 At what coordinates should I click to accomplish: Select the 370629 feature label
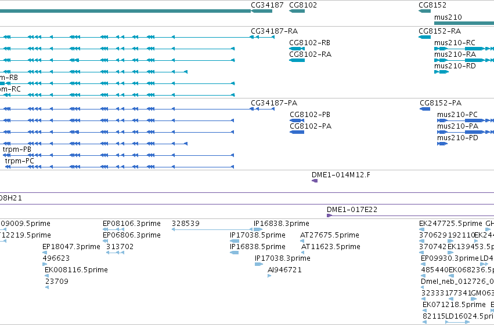click(x=433, y=235)
